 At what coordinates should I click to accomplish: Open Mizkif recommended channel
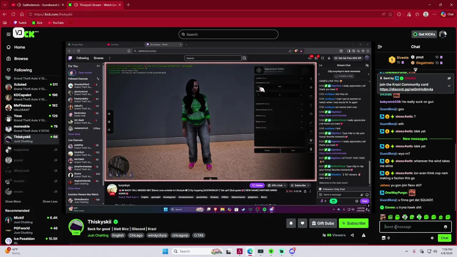point(31,220)
